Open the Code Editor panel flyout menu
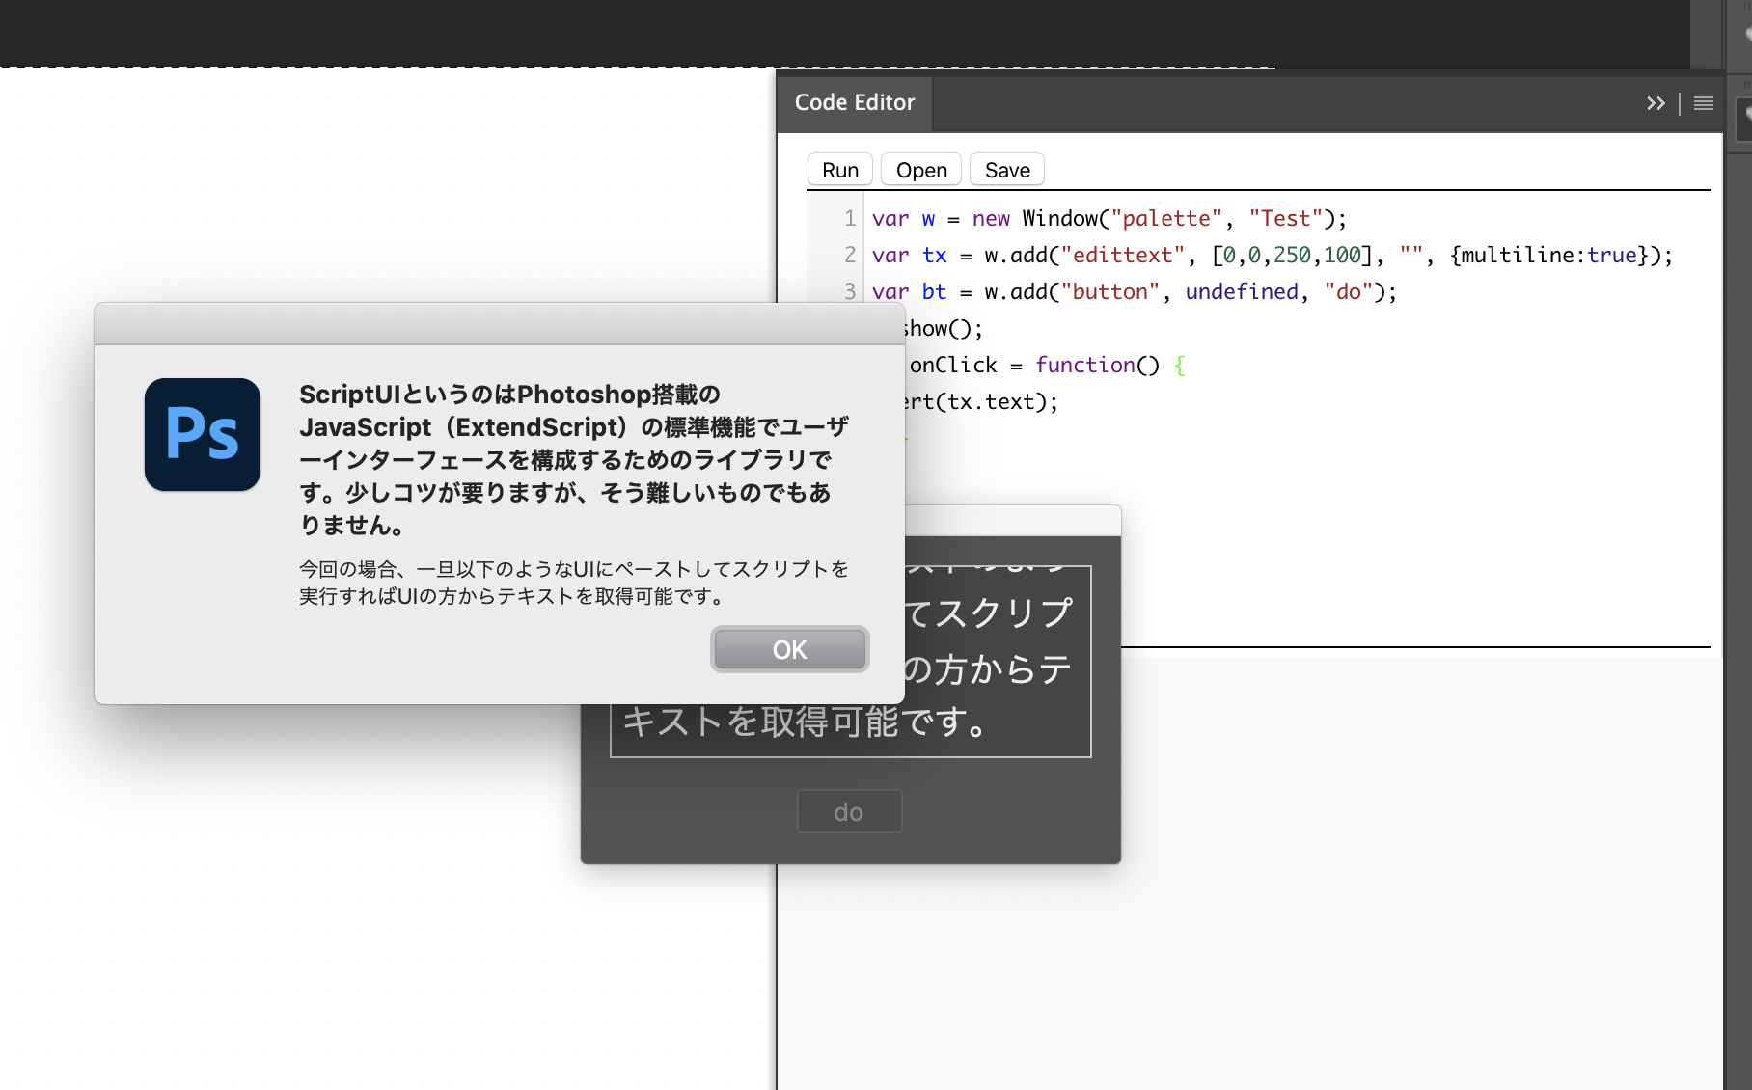The height and width of the screenshot is (1090, 1752). tap(1704, 103)
